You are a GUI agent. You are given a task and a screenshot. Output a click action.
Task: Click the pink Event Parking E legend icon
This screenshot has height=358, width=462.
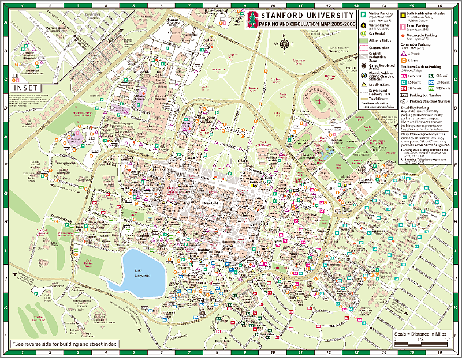pos(403,27)
